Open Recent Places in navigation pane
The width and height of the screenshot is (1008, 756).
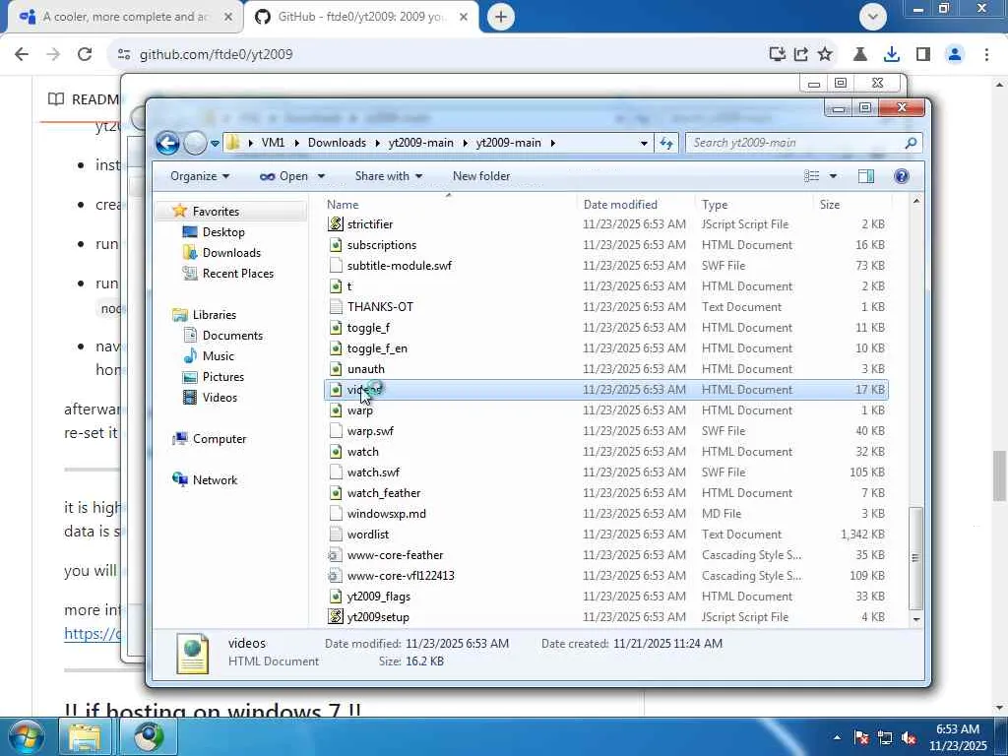tap(238, 274)
